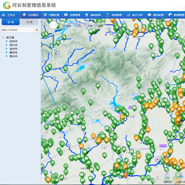Screen dimensions: 185x185
Task: Switch to the 河道 tab
Action: tap(29, 22)
